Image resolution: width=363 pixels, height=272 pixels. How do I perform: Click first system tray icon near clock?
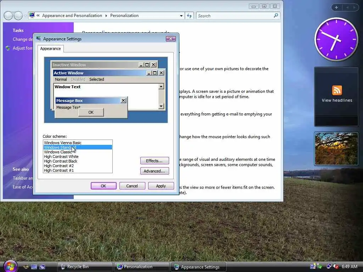tap(313, 266)
